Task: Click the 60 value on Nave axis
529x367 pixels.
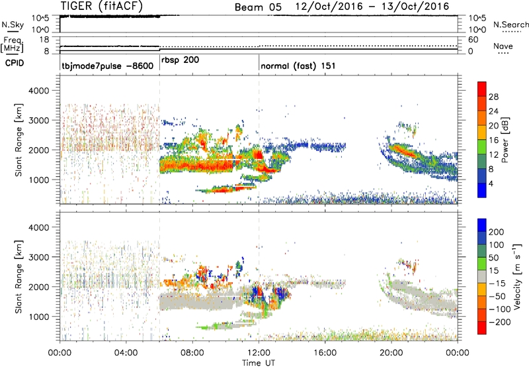Action: coord(473,40)
